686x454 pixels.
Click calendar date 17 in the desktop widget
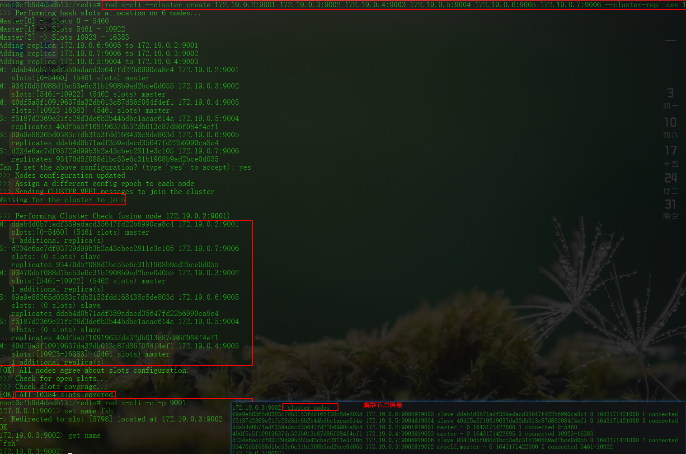pos(671,151)
